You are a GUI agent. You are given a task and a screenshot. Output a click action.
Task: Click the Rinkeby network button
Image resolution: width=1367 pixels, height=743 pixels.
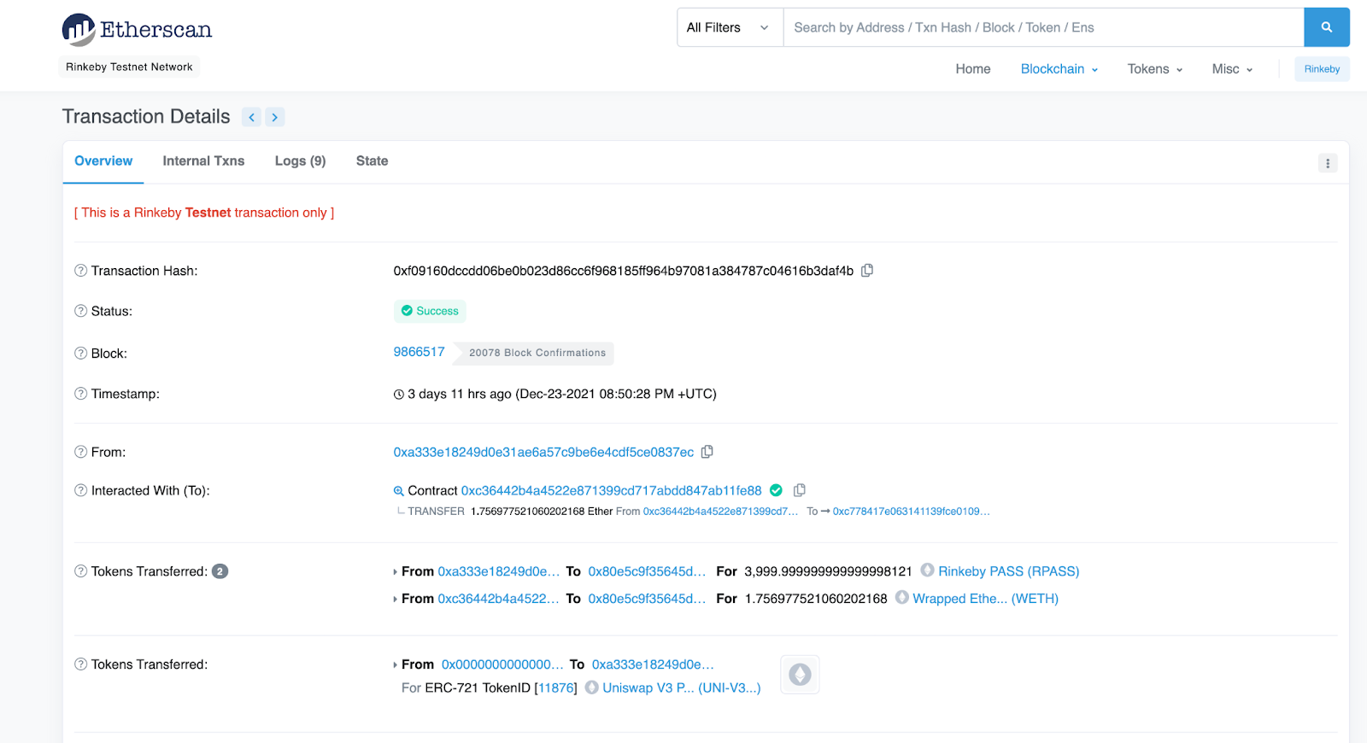pyautogui.click(x=1322, y=69)
